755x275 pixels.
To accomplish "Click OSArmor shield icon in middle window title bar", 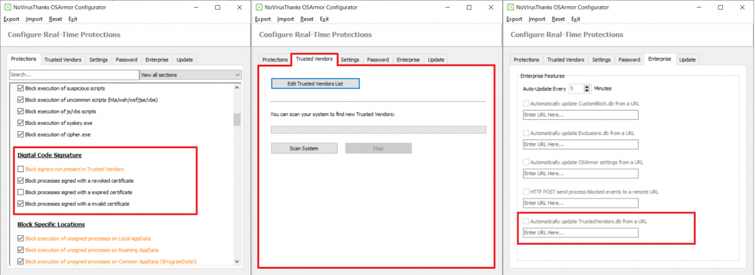I will point(259,7).
